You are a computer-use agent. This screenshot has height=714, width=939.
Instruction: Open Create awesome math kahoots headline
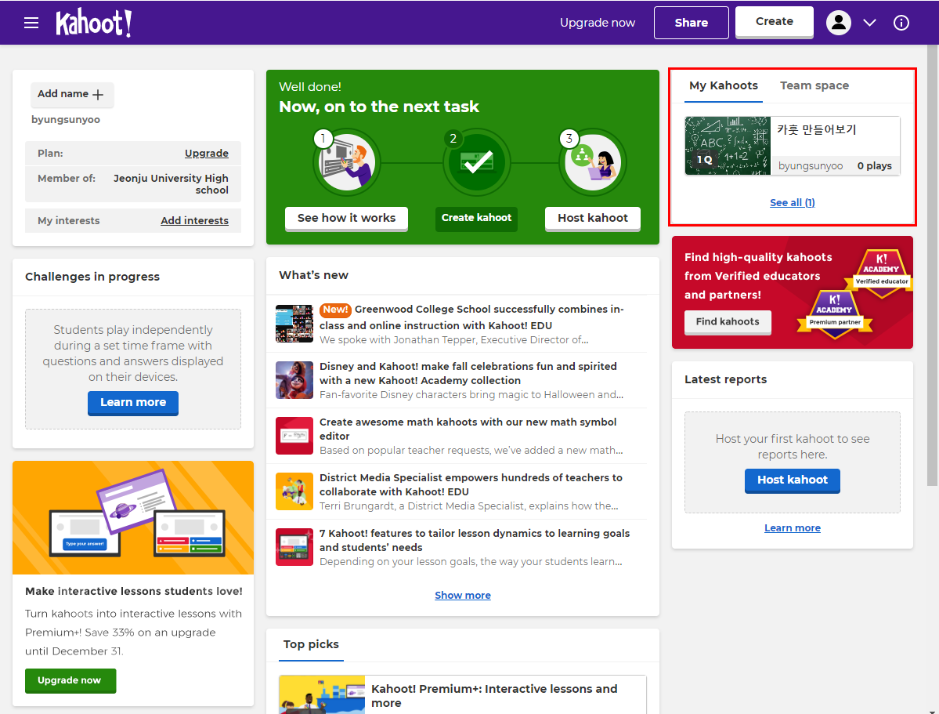coord(468,429)
